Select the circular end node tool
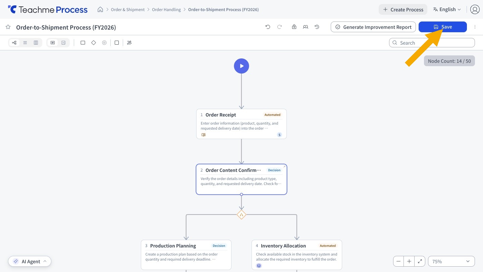 tap(104, 43)
